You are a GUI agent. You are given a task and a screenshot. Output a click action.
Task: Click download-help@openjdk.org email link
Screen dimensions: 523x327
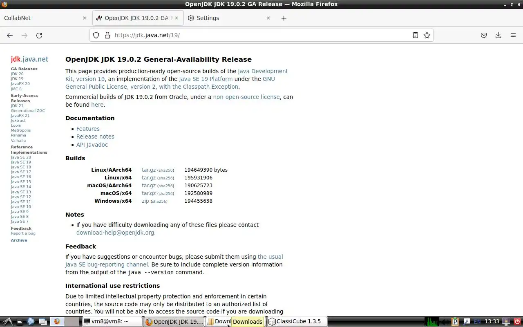click(115, 233)
